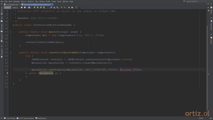Viewport: 213px width, 120px height.
Task: Click the Find Selection toolbar icon
Action: pos(34,7)
